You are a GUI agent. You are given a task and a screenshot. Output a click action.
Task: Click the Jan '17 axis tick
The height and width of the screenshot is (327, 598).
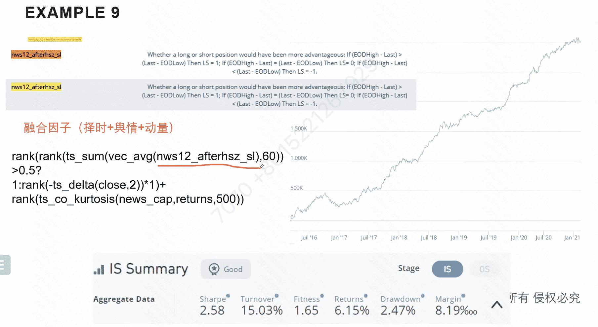(339, 237)
